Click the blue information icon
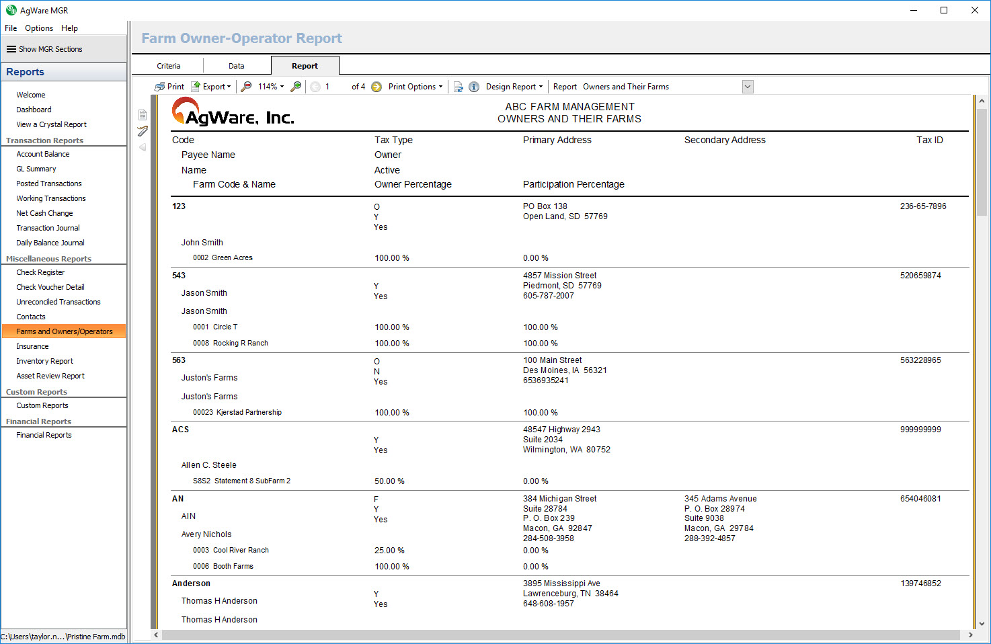This screenshot has height=644, width=991. [x=474, y=87]
